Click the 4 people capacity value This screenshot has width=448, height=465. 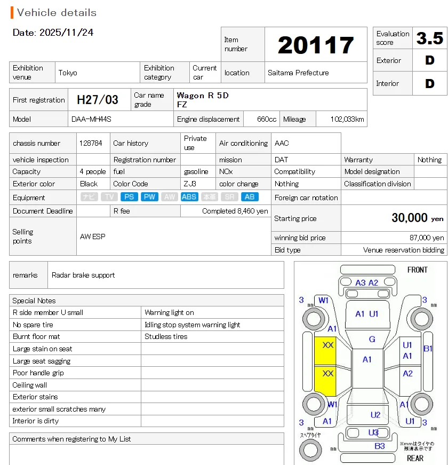point(93,172)
